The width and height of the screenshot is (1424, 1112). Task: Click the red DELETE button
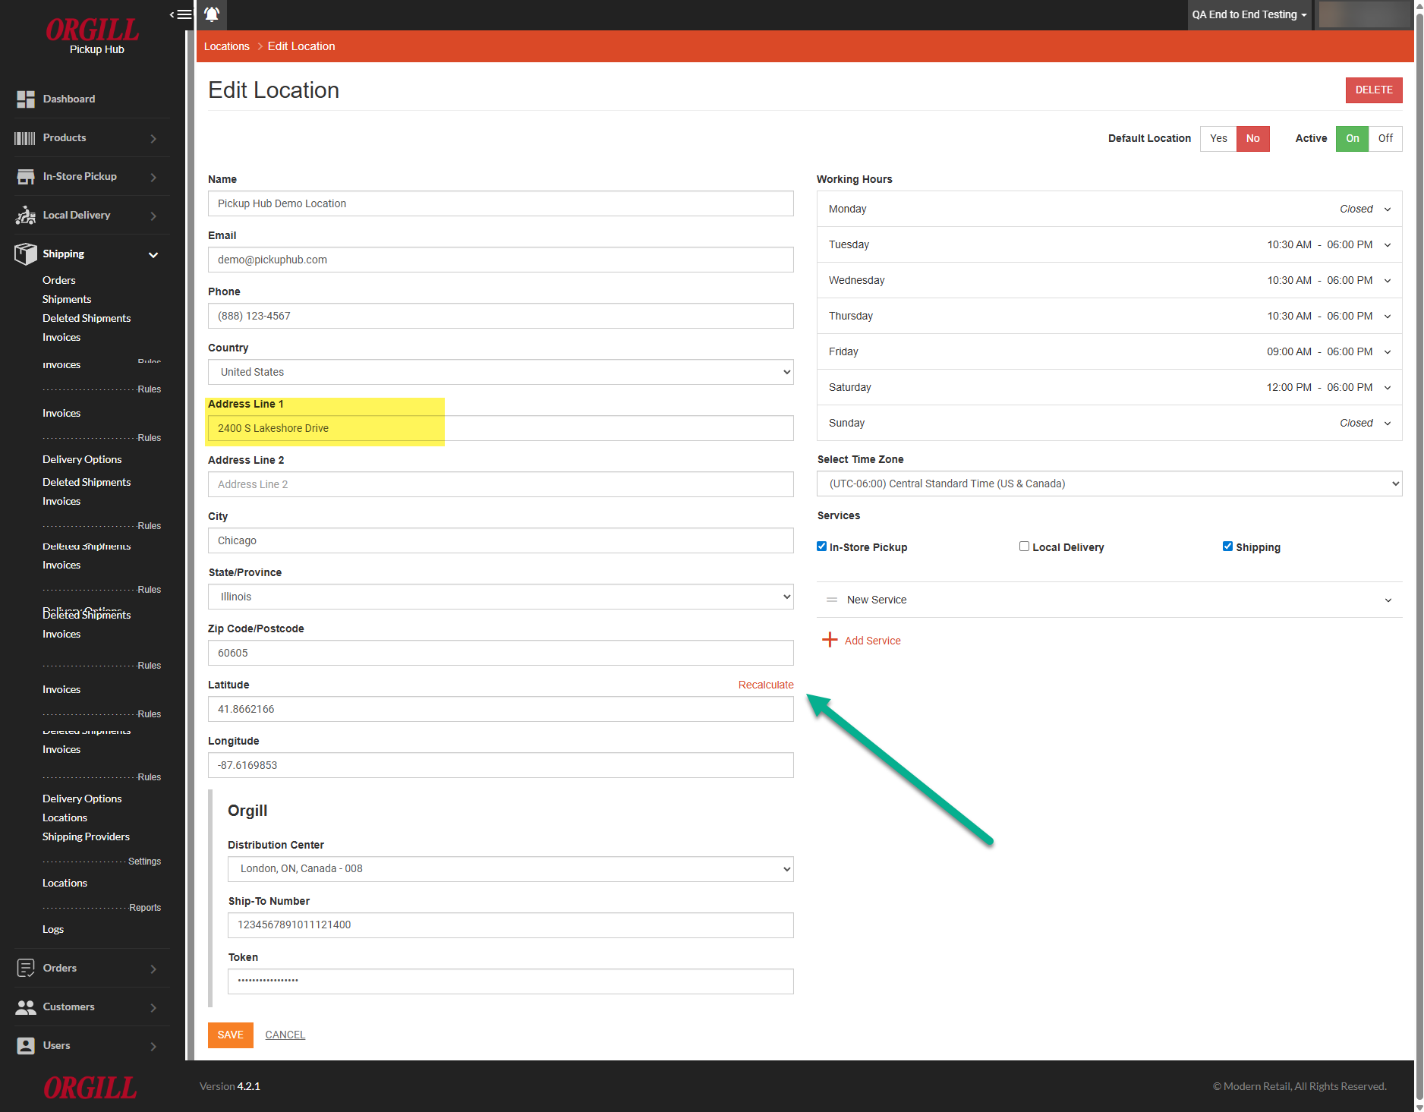coord(1374,90)
